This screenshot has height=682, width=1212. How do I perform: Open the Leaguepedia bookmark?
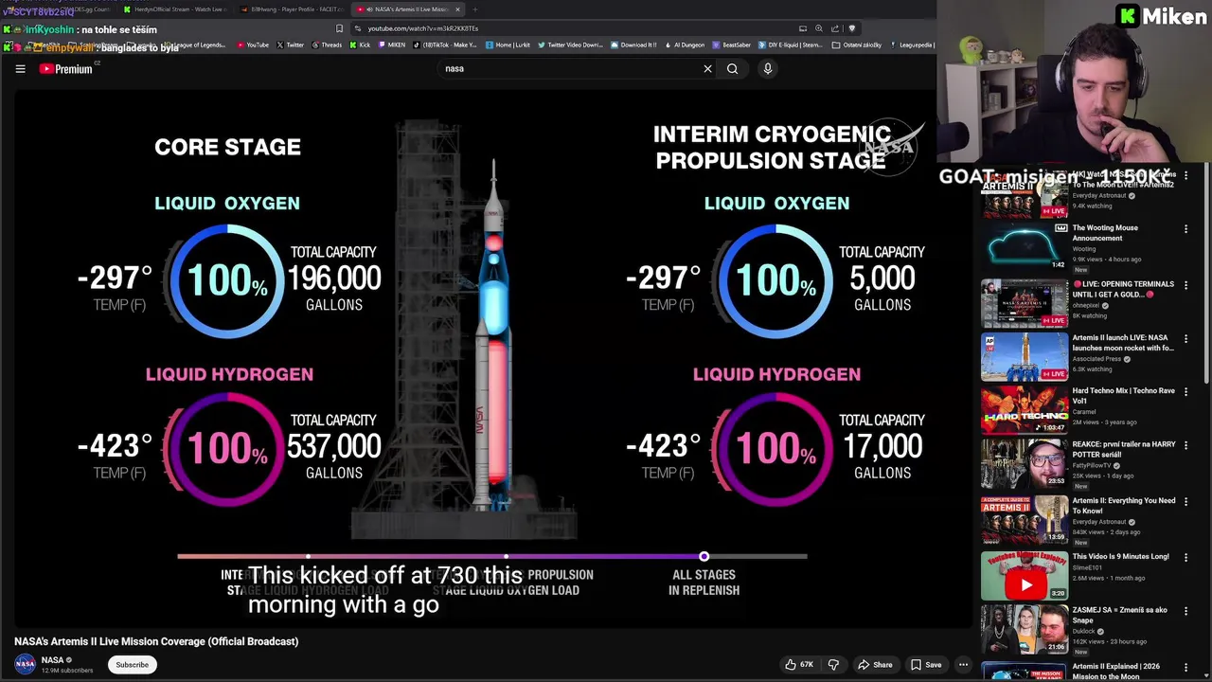pos(911,45)
